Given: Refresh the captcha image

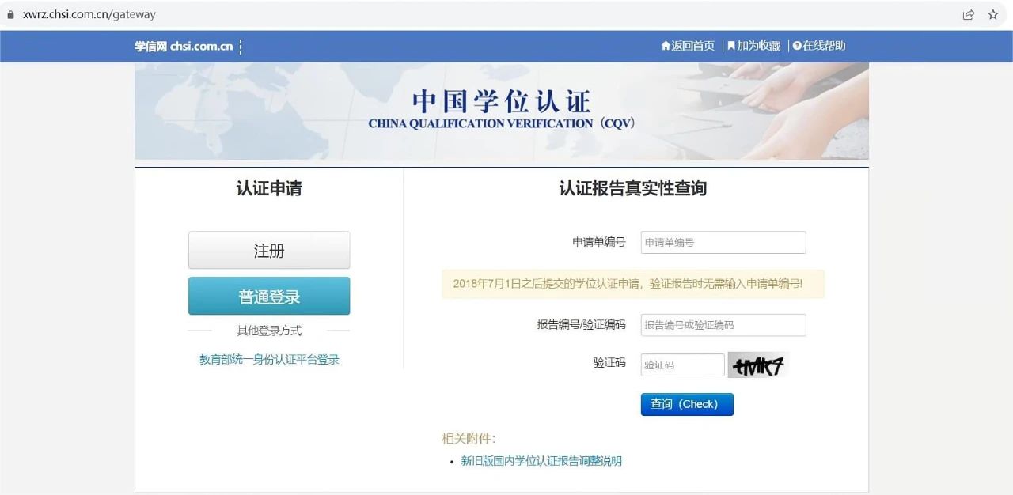Looking at the screenshot, I should pyautogui.click(x=758, y=365).
